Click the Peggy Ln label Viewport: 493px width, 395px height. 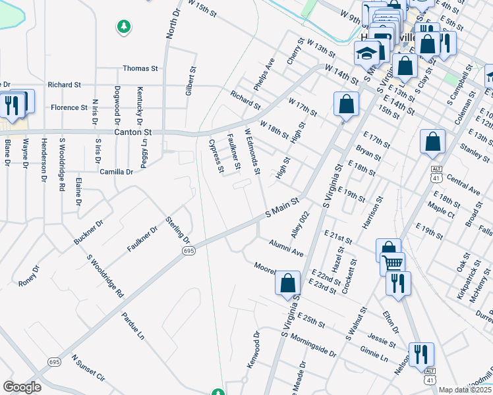click(x=144, y=155)
